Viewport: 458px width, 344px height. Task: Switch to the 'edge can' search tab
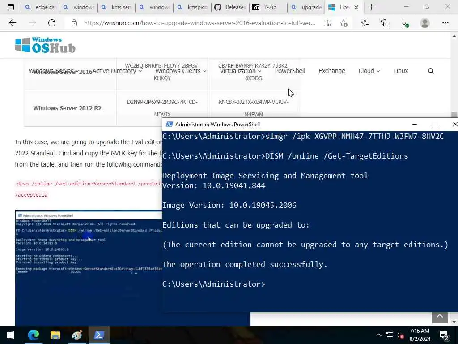point(40,7)
